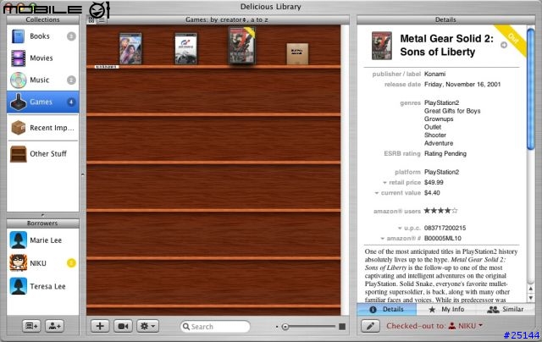Image resolution: width=542 pixels, height=342 pixels.
Task: Open the Movies collection
Action: click(43, 58)
